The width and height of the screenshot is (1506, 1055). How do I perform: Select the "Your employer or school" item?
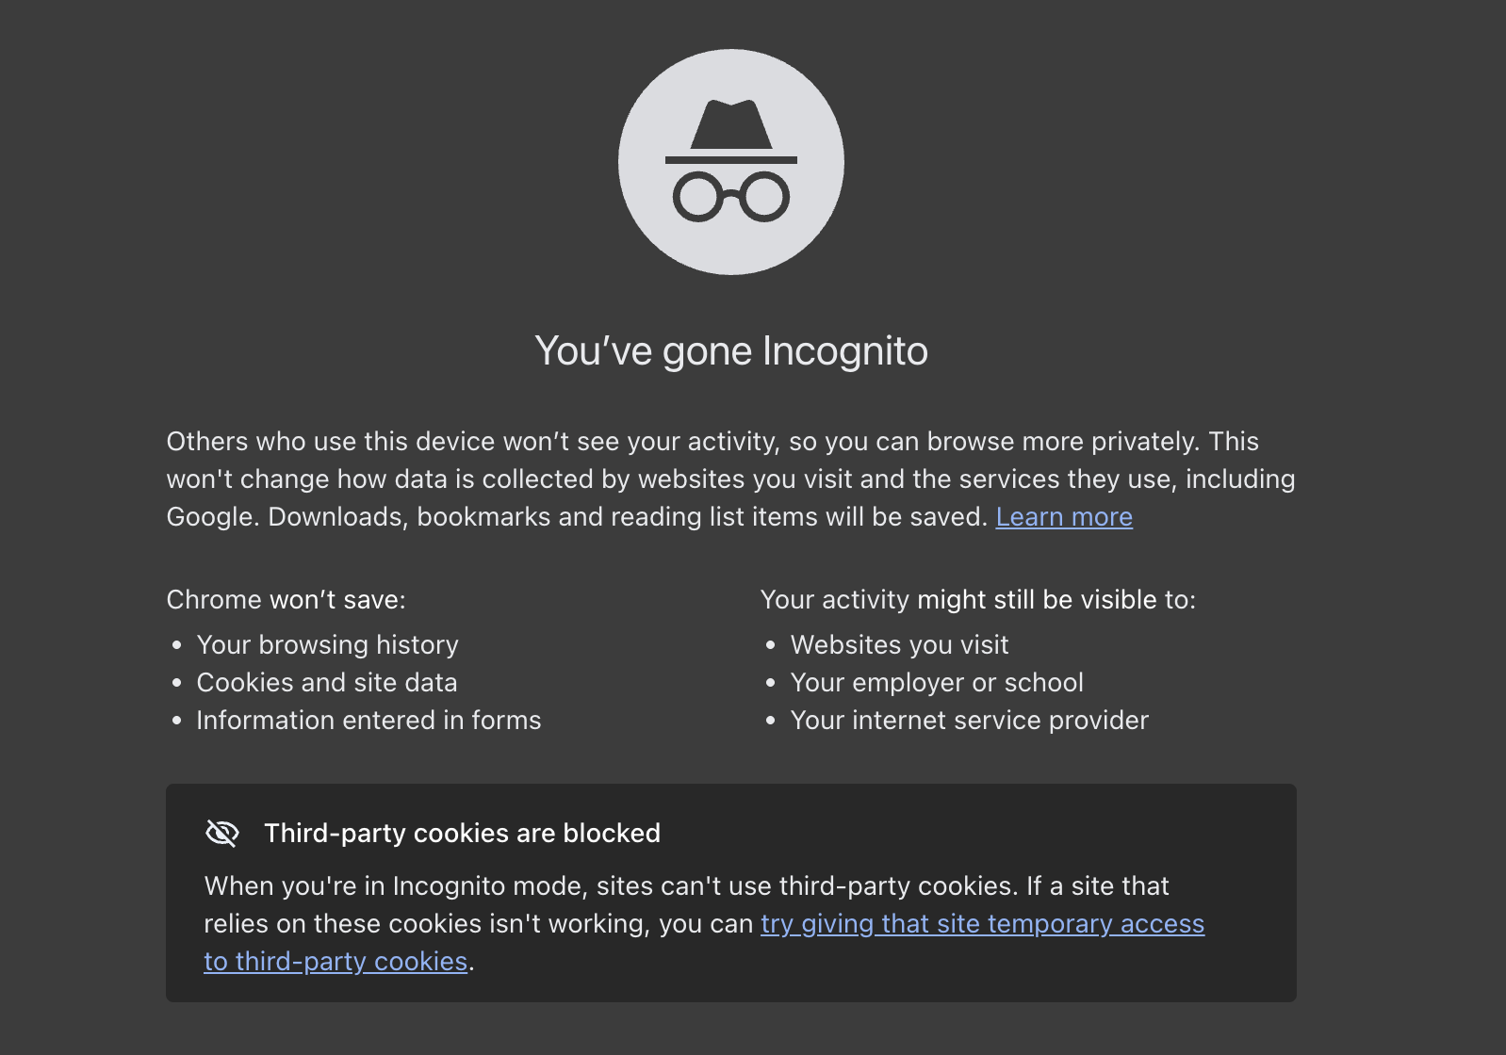[938, 682]
